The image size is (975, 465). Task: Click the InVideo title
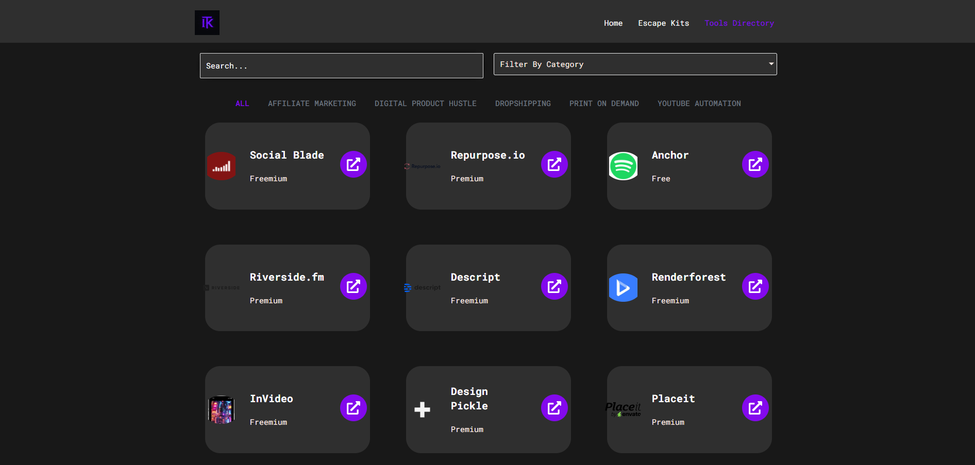pos(272,399)
